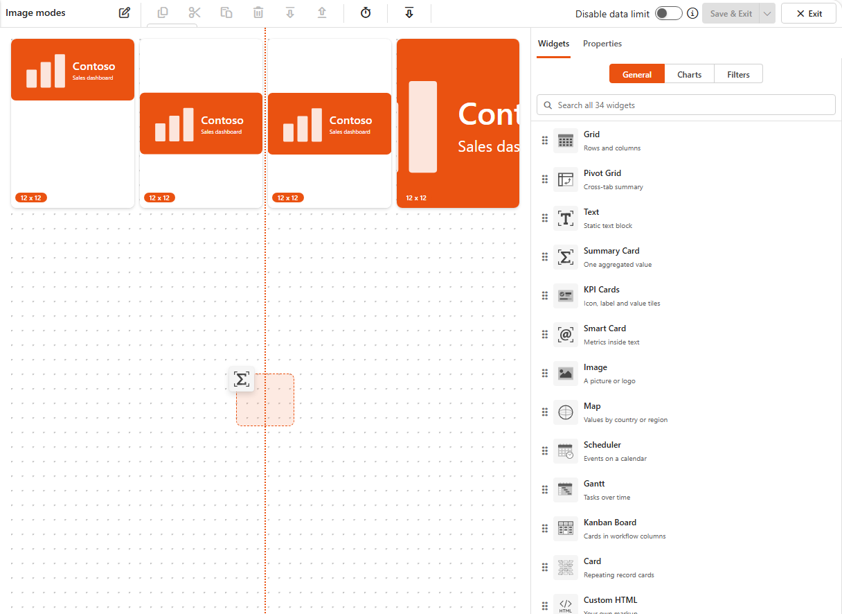Image resolution: width=842 pixels, height=614 pixels.
Task: Click the Grid widget icon
Action: coord(566,141)
